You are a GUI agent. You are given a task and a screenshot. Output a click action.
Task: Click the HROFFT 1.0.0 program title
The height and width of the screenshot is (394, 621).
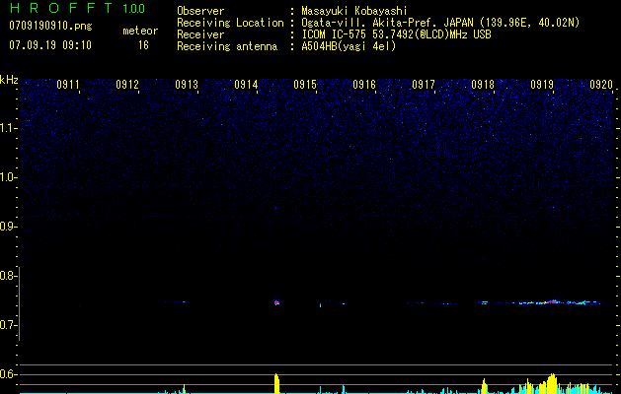pos(78,8)
